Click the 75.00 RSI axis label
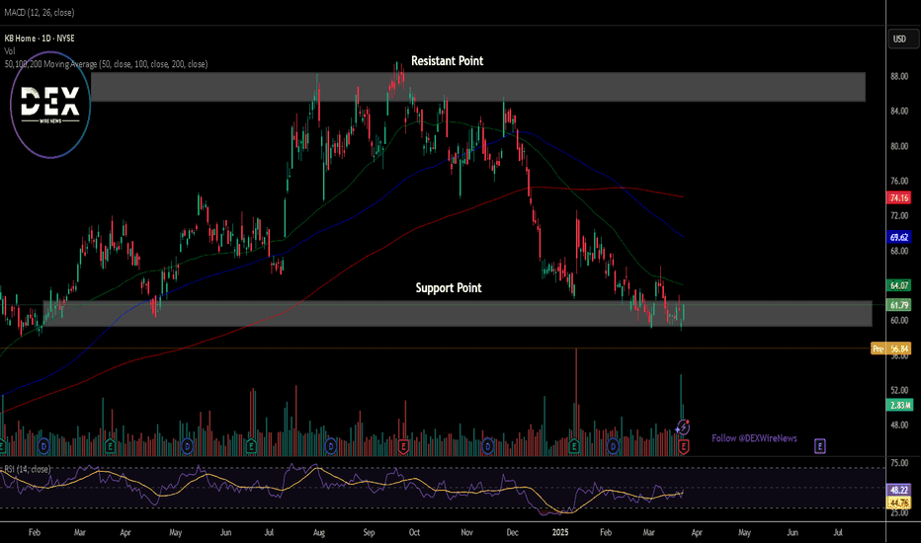The image size is (921, 543). [899, 463]
